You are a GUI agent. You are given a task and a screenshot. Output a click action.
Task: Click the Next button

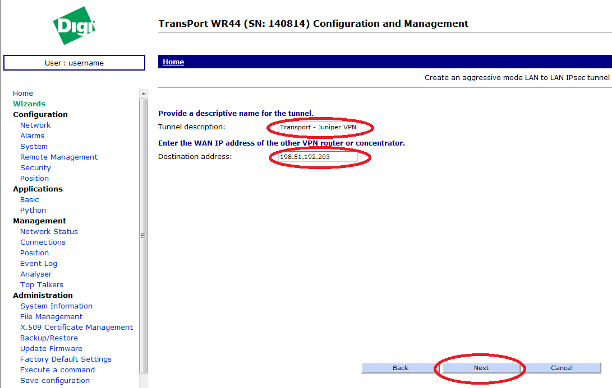point(481,368)
